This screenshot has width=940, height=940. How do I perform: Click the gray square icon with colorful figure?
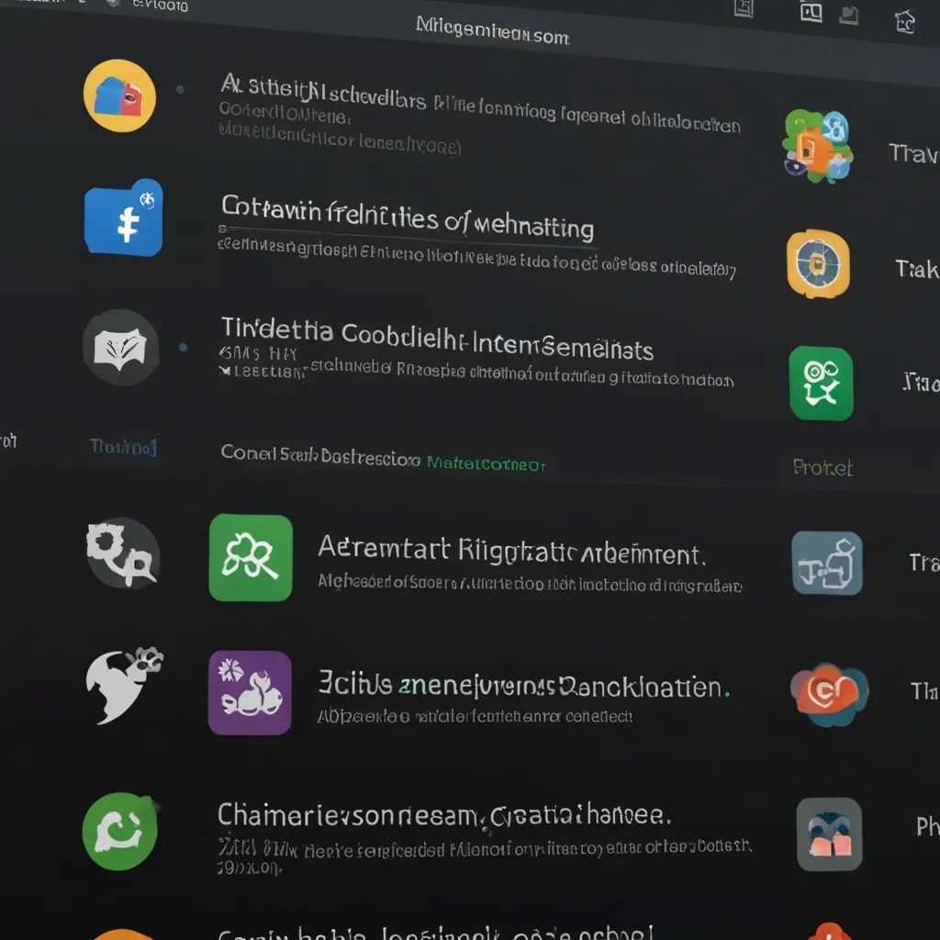pyautogui.click(x=829, y=834)
